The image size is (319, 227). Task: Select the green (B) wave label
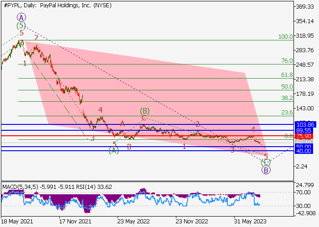[144, 111]
